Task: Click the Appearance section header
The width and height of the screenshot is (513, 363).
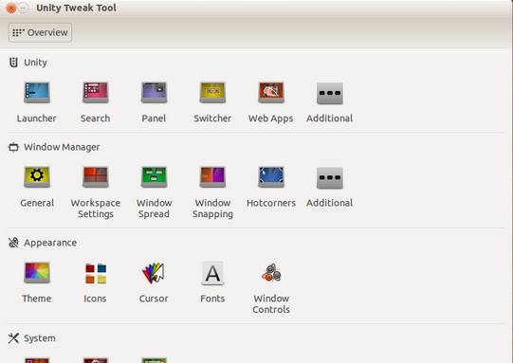Action: (50, 243)
